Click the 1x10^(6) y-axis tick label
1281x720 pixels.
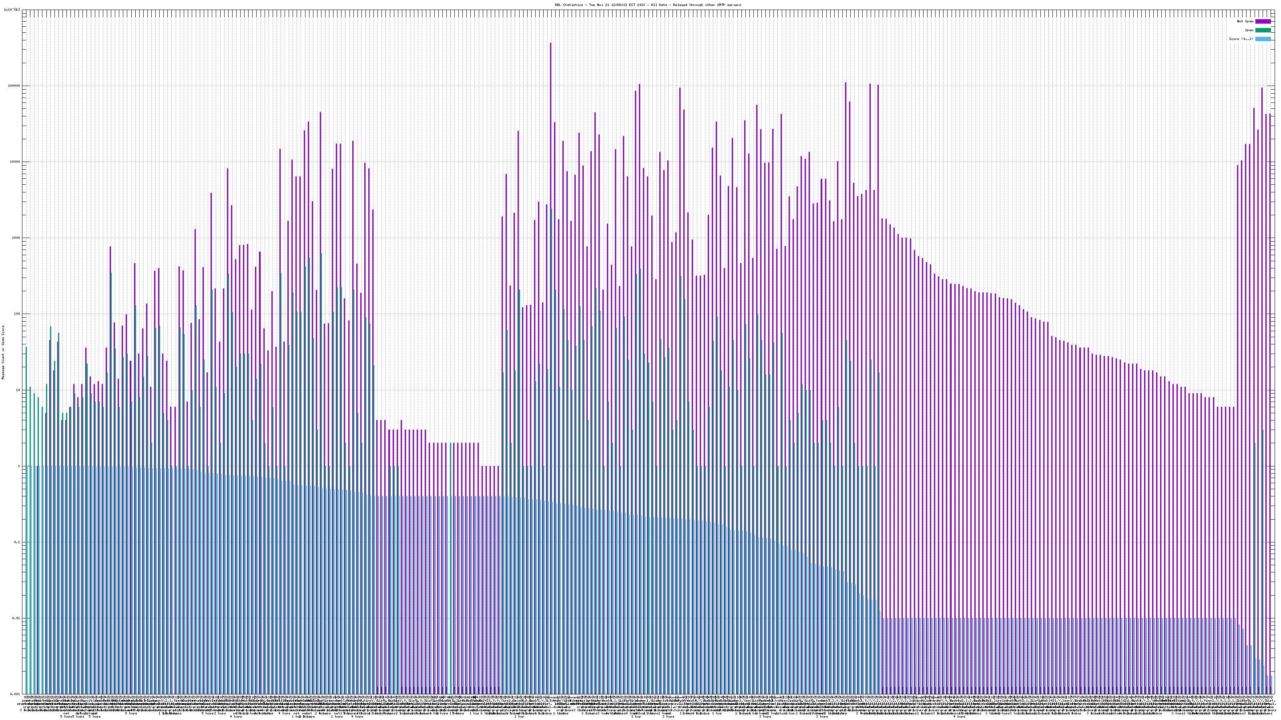12,10
